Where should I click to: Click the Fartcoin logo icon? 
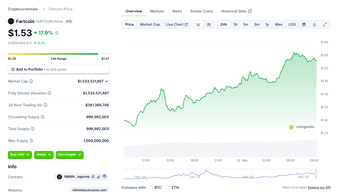(11, 21)
